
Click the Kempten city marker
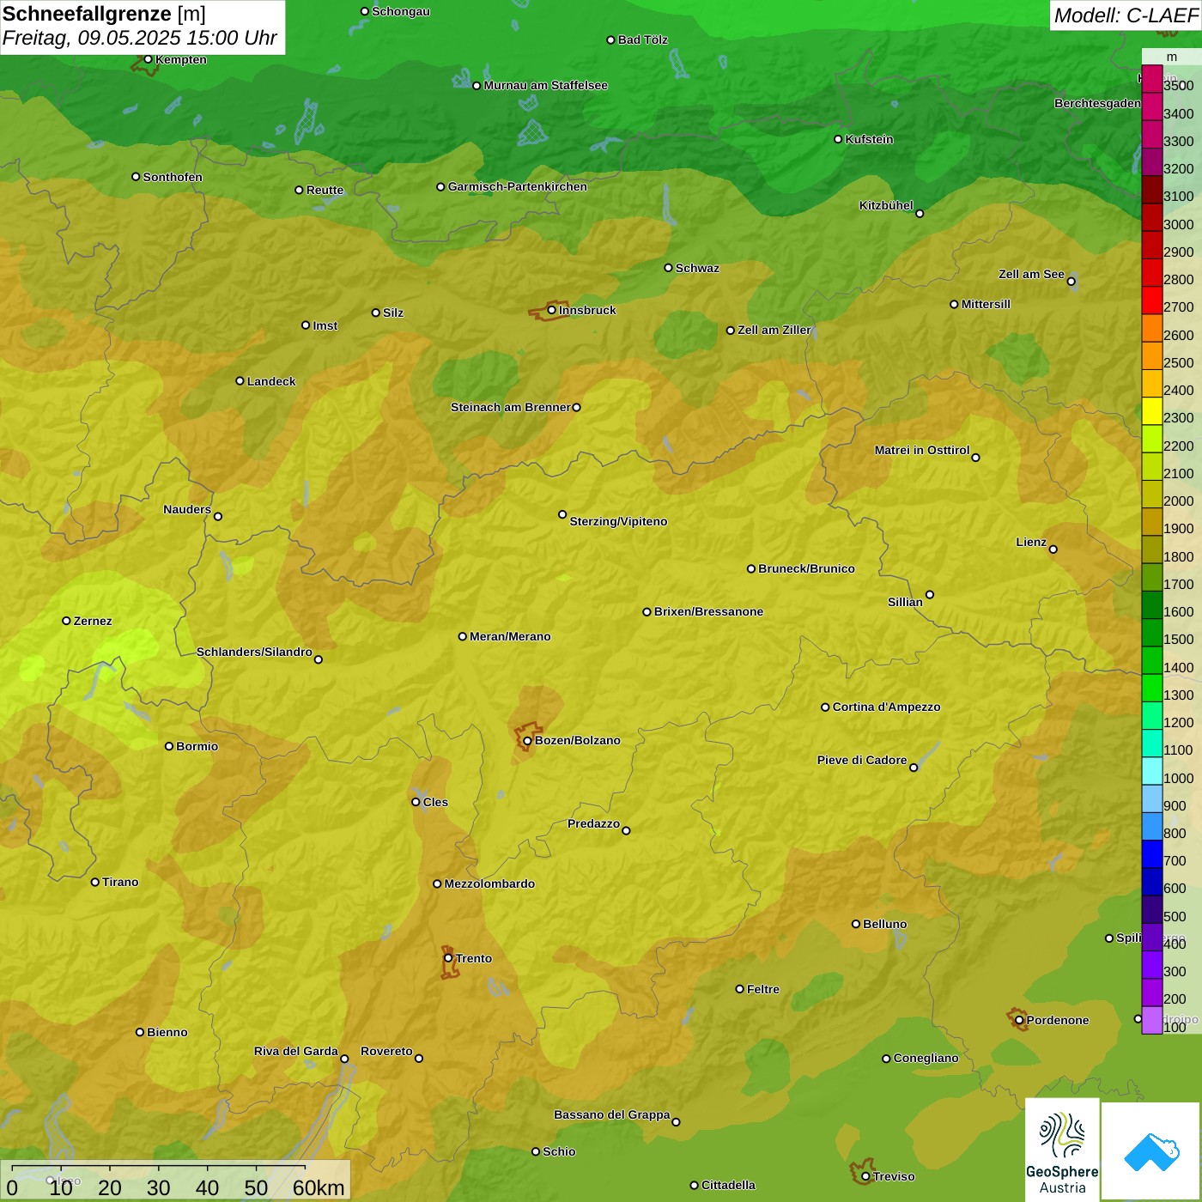point(148,59)
